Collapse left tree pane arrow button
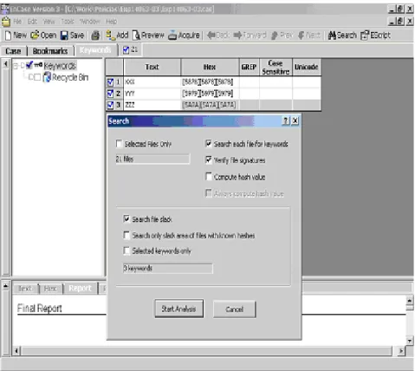 coord(5,64)
